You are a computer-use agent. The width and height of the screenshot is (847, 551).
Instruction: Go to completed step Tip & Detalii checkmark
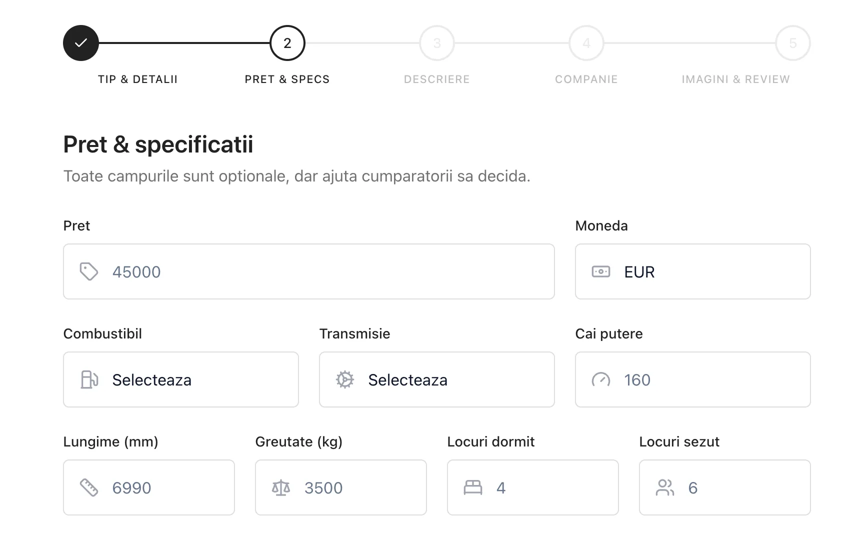coord(81,43)
